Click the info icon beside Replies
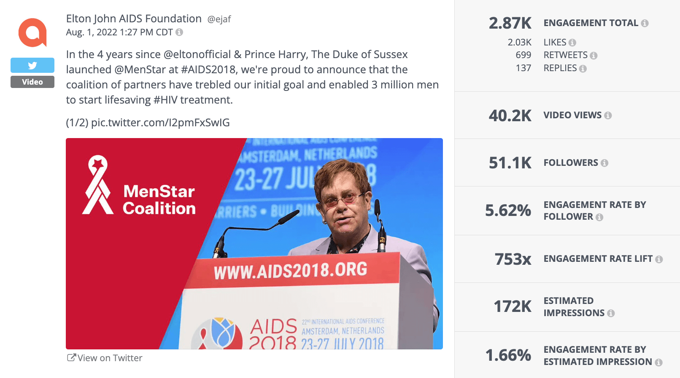The height and width of the screenshot is (378, 680). pos(583,69)
